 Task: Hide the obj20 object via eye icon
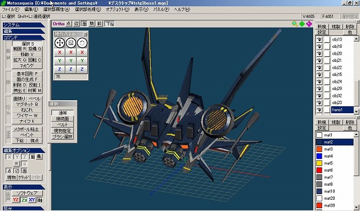319,53
